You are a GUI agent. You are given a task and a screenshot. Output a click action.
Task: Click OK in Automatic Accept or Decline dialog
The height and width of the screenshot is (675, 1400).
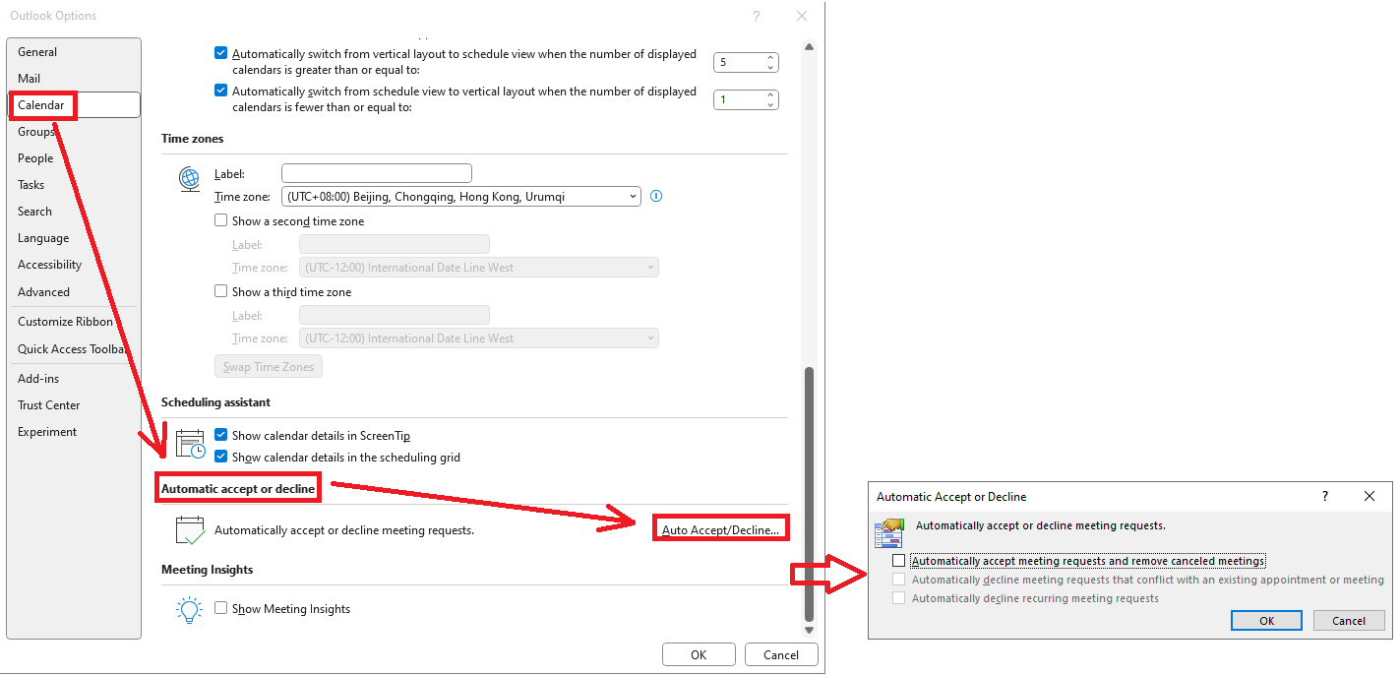point(1267,621)
